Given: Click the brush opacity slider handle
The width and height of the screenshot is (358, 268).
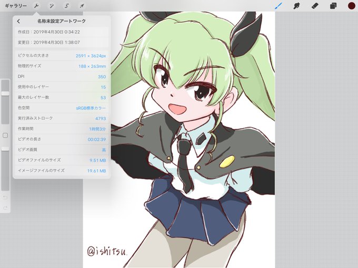Looking at the screenshot, I should [x=5, y=149].
